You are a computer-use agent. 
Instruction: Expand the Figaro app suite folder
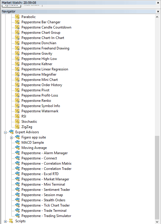coord(11,138)
